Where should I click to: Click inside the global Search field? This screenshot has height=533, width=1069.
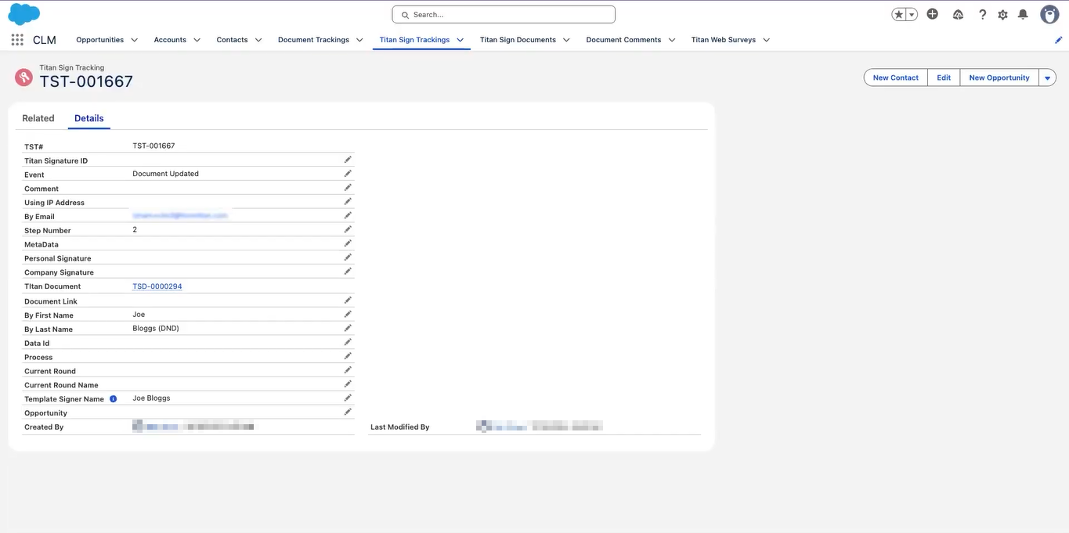point(503,14)
